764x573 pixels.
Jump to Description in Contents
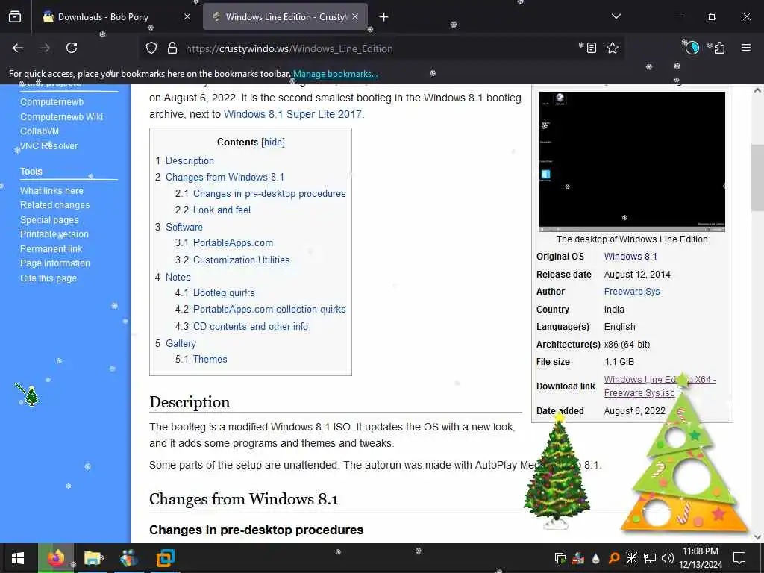pos(190,160)
